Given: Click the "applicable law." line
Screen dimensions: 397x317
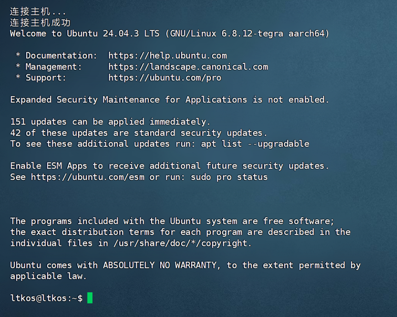Looking at the screenshot, I should pyautogui.click(x=48, y=276).
